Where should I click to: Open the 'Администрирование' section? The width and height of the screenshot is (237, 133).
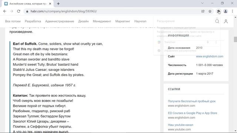[x=60, y=21]
